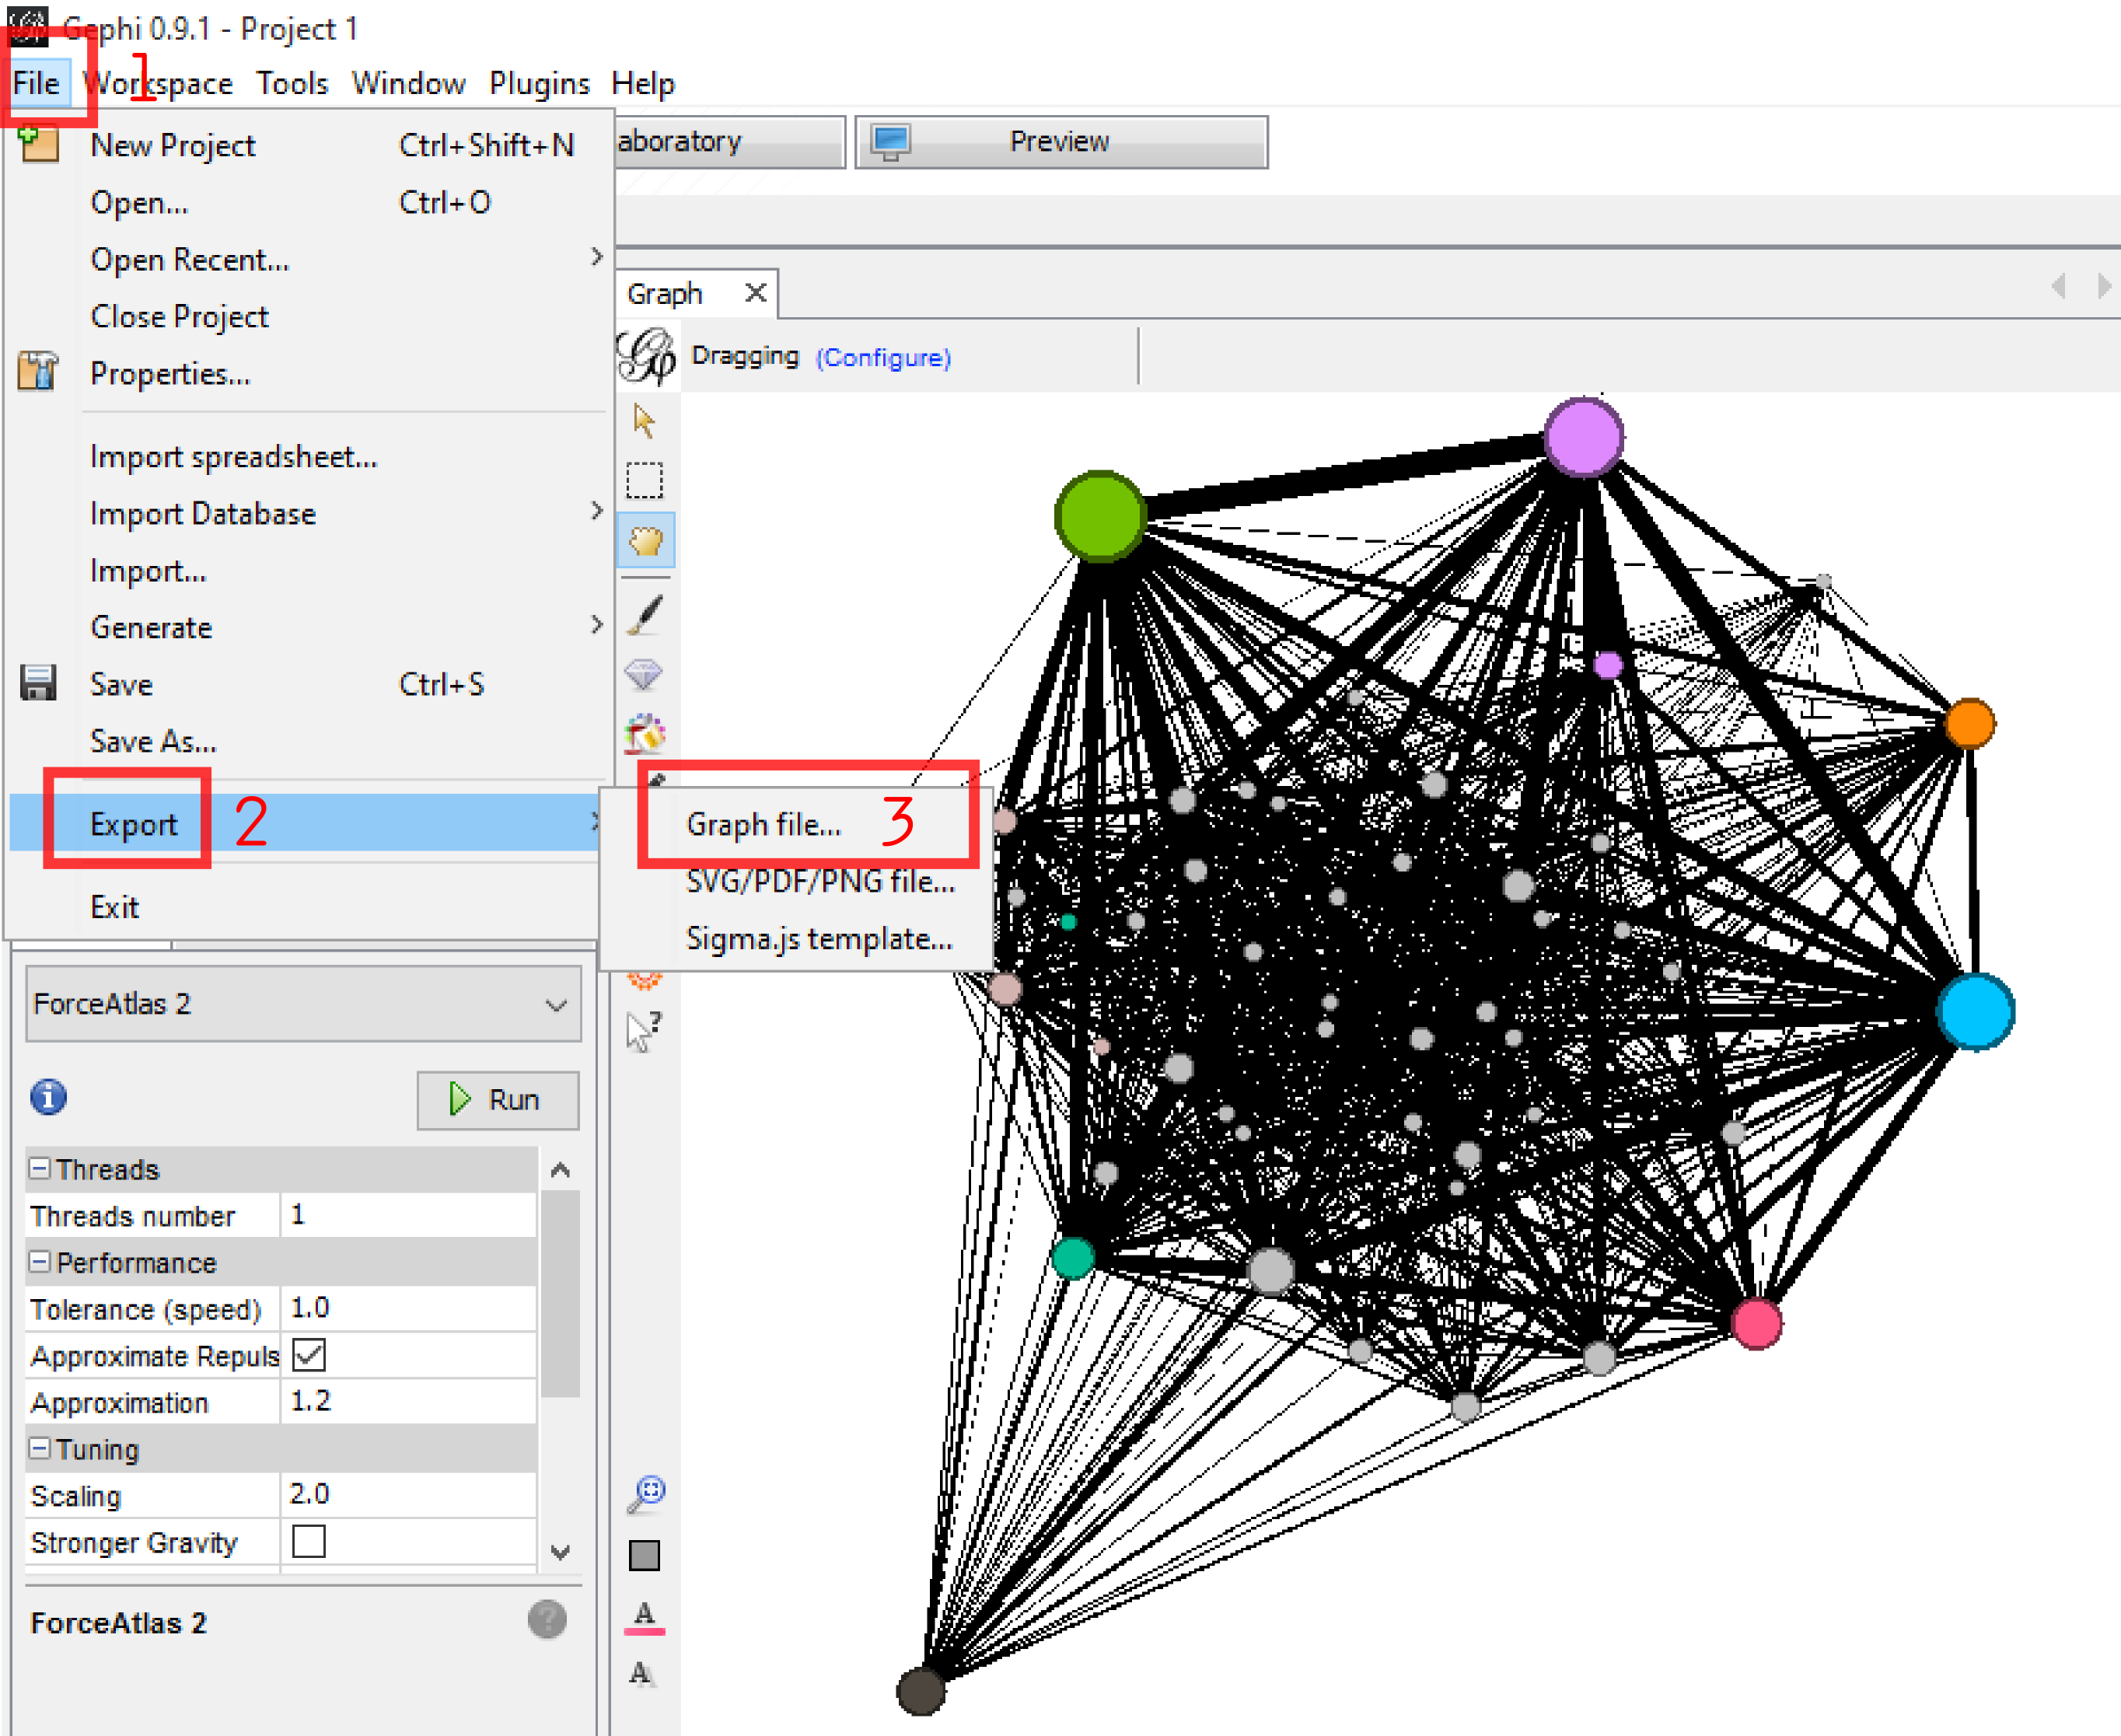Select the painter brush tool
This screenshot has width=2121, height=1736.
645,614
